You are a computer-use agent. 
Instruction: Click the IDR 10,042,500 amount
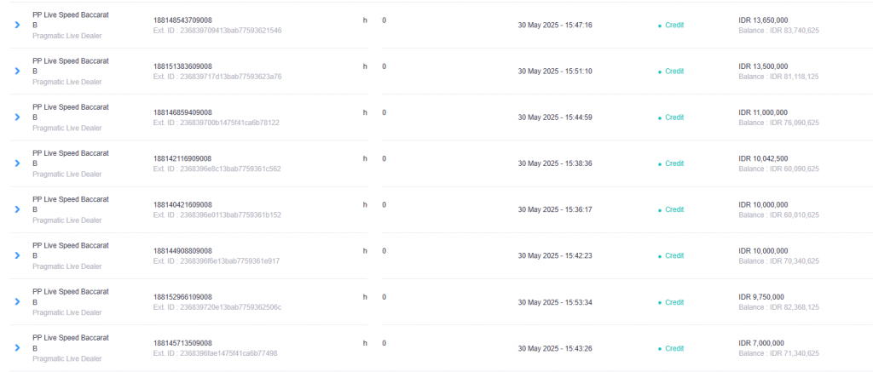point(763,158)
